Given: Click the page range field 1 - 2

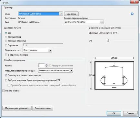Looking at the screenshot, I should click(x=43, y=45).
